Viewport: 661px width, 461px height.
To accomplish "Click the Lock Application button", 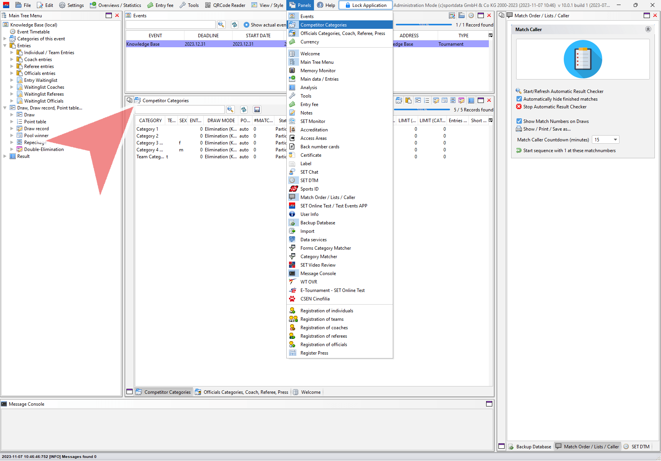I will tap(365, 5).
